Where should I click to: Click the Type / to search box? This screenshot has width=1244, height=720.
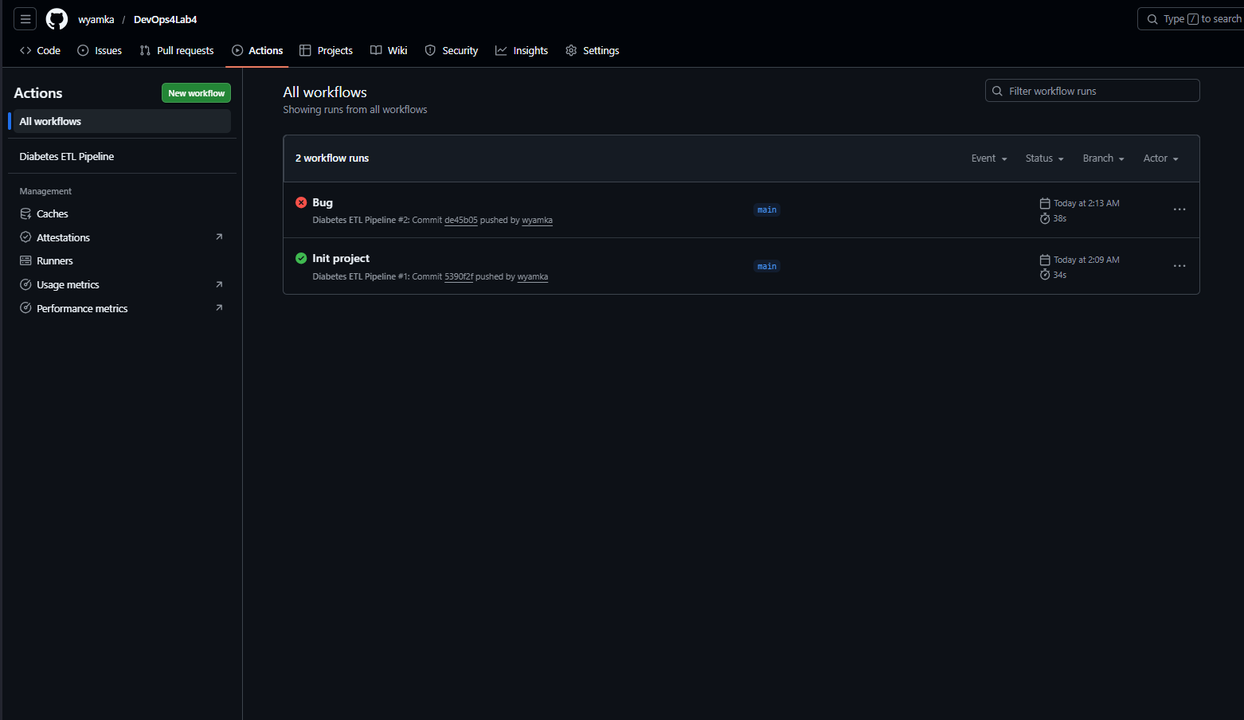click(x=1192, y=19)
